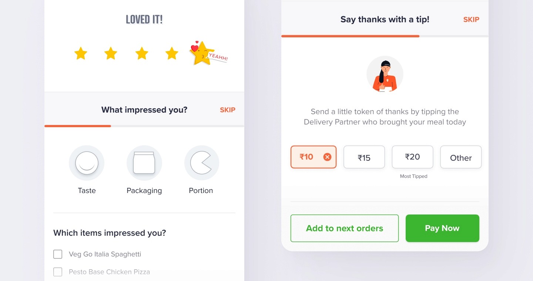Skip the Say thanks with a tip step
The width and height of the screenshot is (533, 281).
471,20
